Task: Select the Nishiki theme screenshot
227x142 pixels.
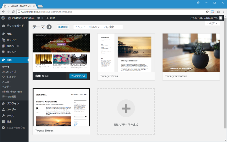Action: click(61, 53)
